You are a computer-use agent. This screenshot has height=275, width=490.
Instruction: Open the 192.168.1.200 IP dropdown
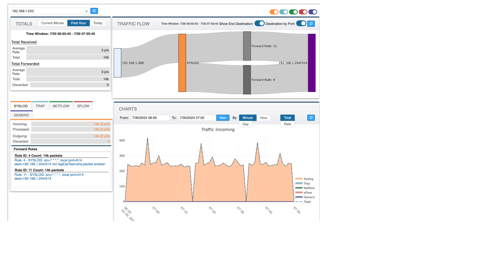50,11
